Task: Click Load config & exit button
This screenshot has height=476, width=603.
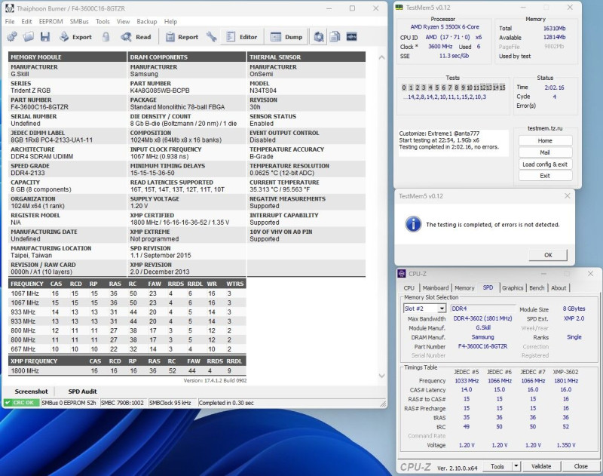Action: point(545,164)
